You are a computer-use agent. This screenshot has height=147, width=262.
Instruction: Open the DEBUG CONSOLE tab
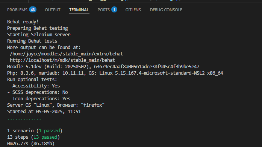point(166,10)
